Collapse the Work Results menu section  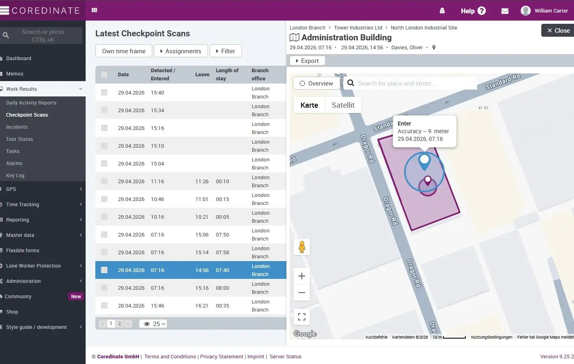[43, 89]
